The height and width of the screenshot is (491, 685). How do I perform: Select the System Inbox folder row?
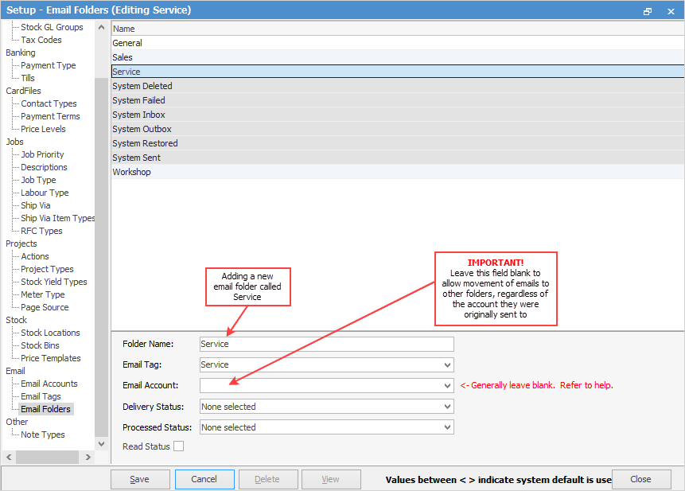tap(398, 115)
